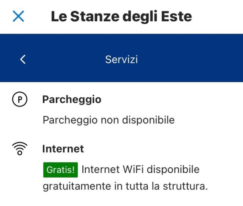
Task: Click the word disponibile under Parcheggio
Action: click(148, 120)
